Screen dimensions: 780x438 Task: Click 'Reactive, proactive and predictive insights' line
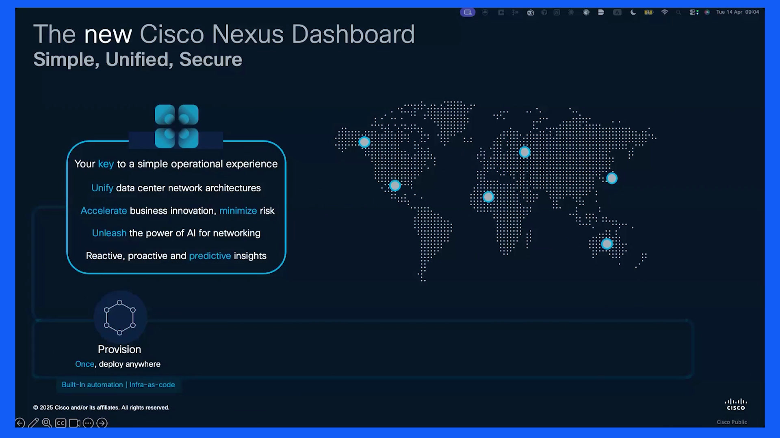[176, 256]
